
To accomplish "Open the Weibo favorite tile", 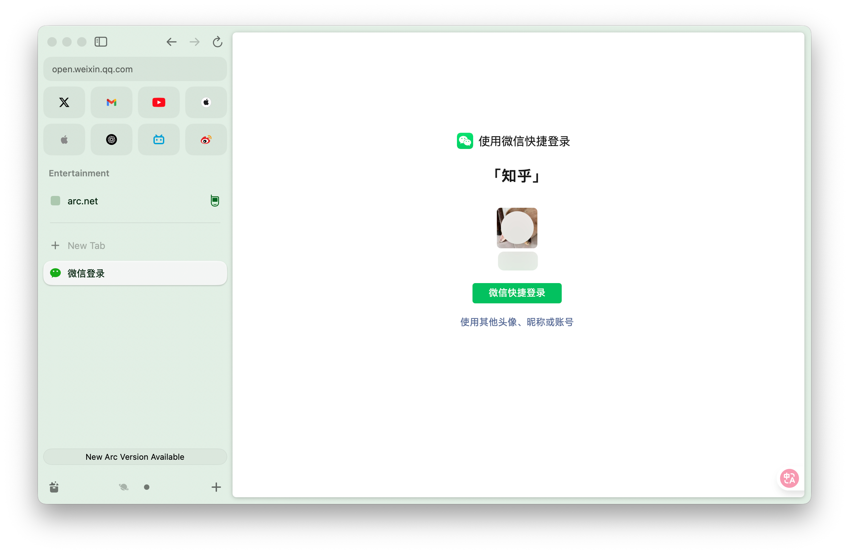I will click(x=206, y=140).
